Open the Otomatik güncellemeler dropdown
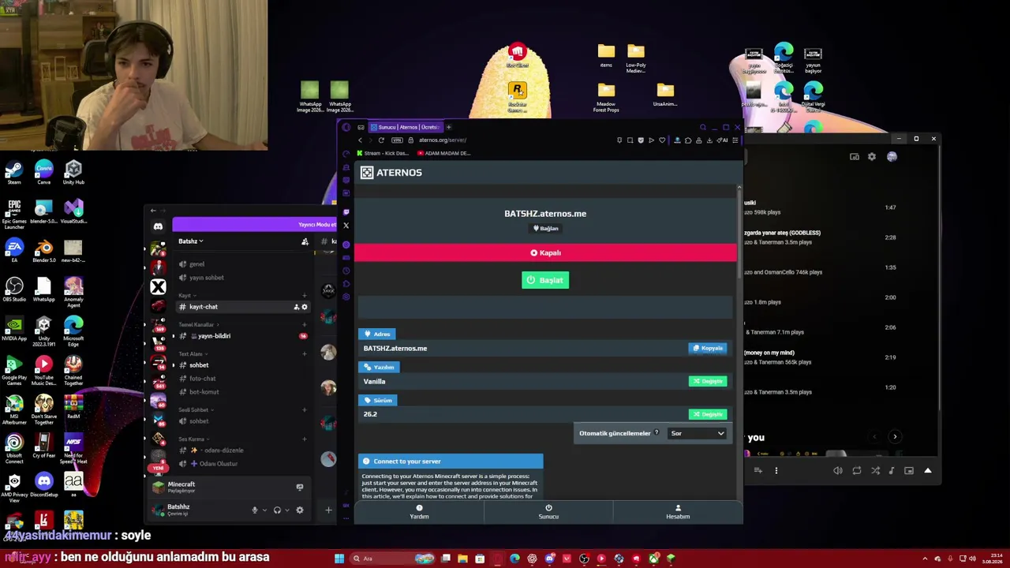 click(x=698, y=433)
